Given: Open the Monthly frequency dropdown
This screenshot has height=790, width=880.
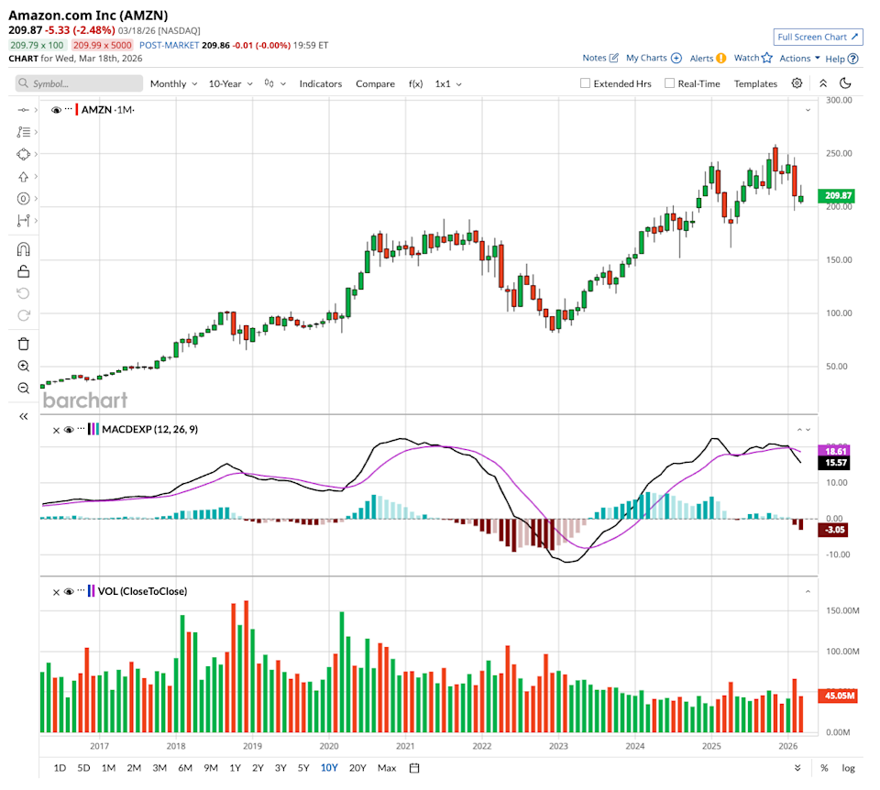Looking at the screenshot, I should coord(174,83).
